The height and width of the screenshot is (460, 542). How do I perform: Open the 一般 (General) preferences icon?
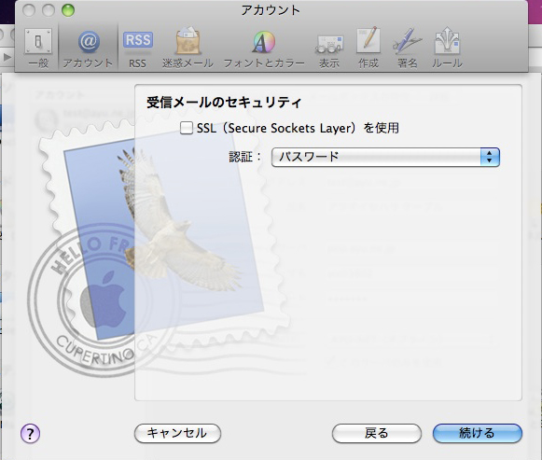(38, 48)
